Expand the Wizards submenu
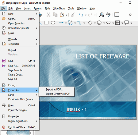 click(x=20, y=39)
